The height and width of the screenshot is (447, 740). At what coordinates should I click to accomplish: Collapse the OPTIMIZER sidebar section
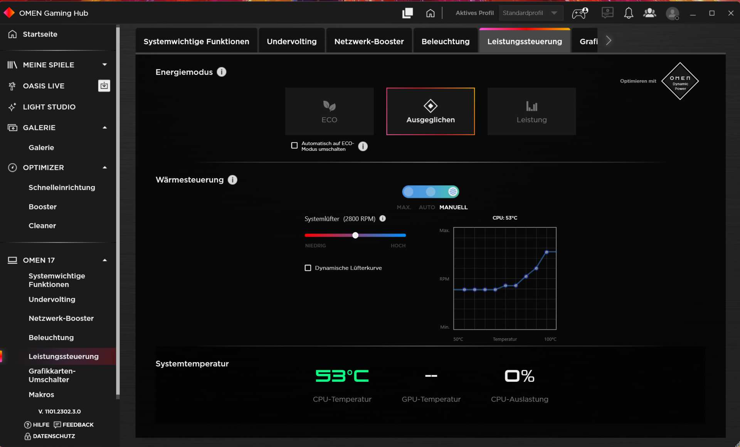[104, 167]
